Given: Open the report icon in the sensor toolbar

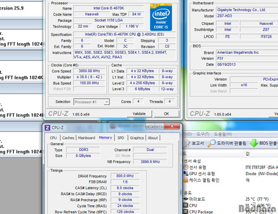Looking at the screenshot, I should pyautogui.click(x=187, y=143).
